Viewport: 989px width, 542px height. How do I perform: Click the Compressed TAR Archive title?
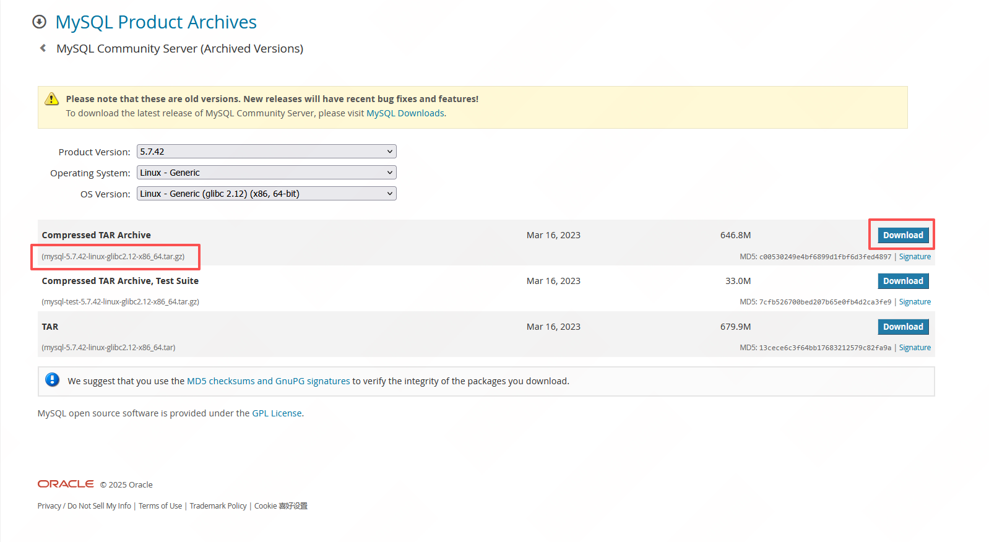click(97, 235)
